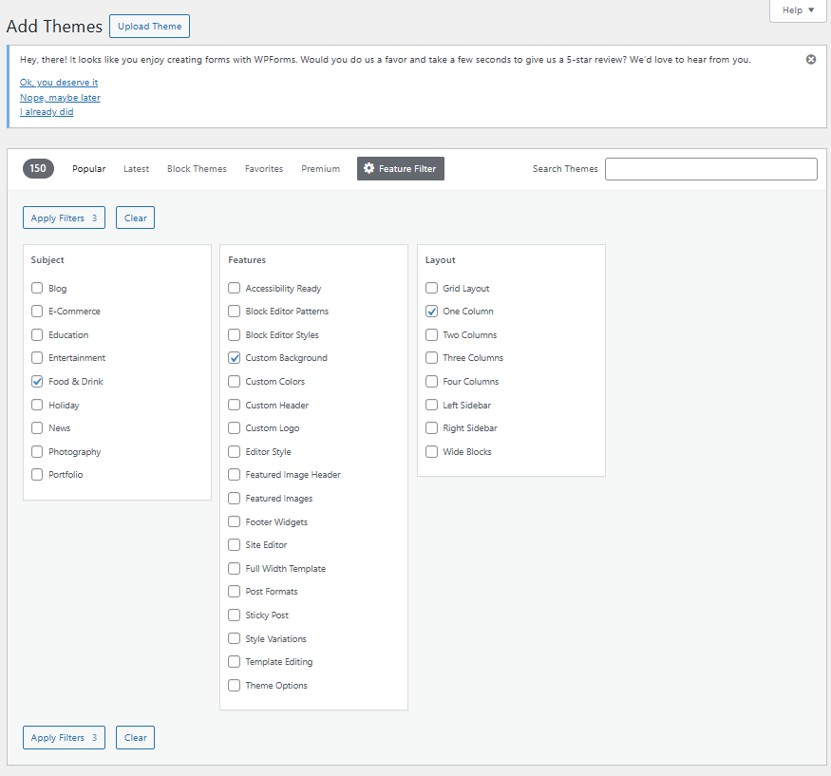The width and height of the screenshot is (831, 776).
Task: Check the Accessibility Ready feature
Action: pyautogui.click(x=234, y=288)
